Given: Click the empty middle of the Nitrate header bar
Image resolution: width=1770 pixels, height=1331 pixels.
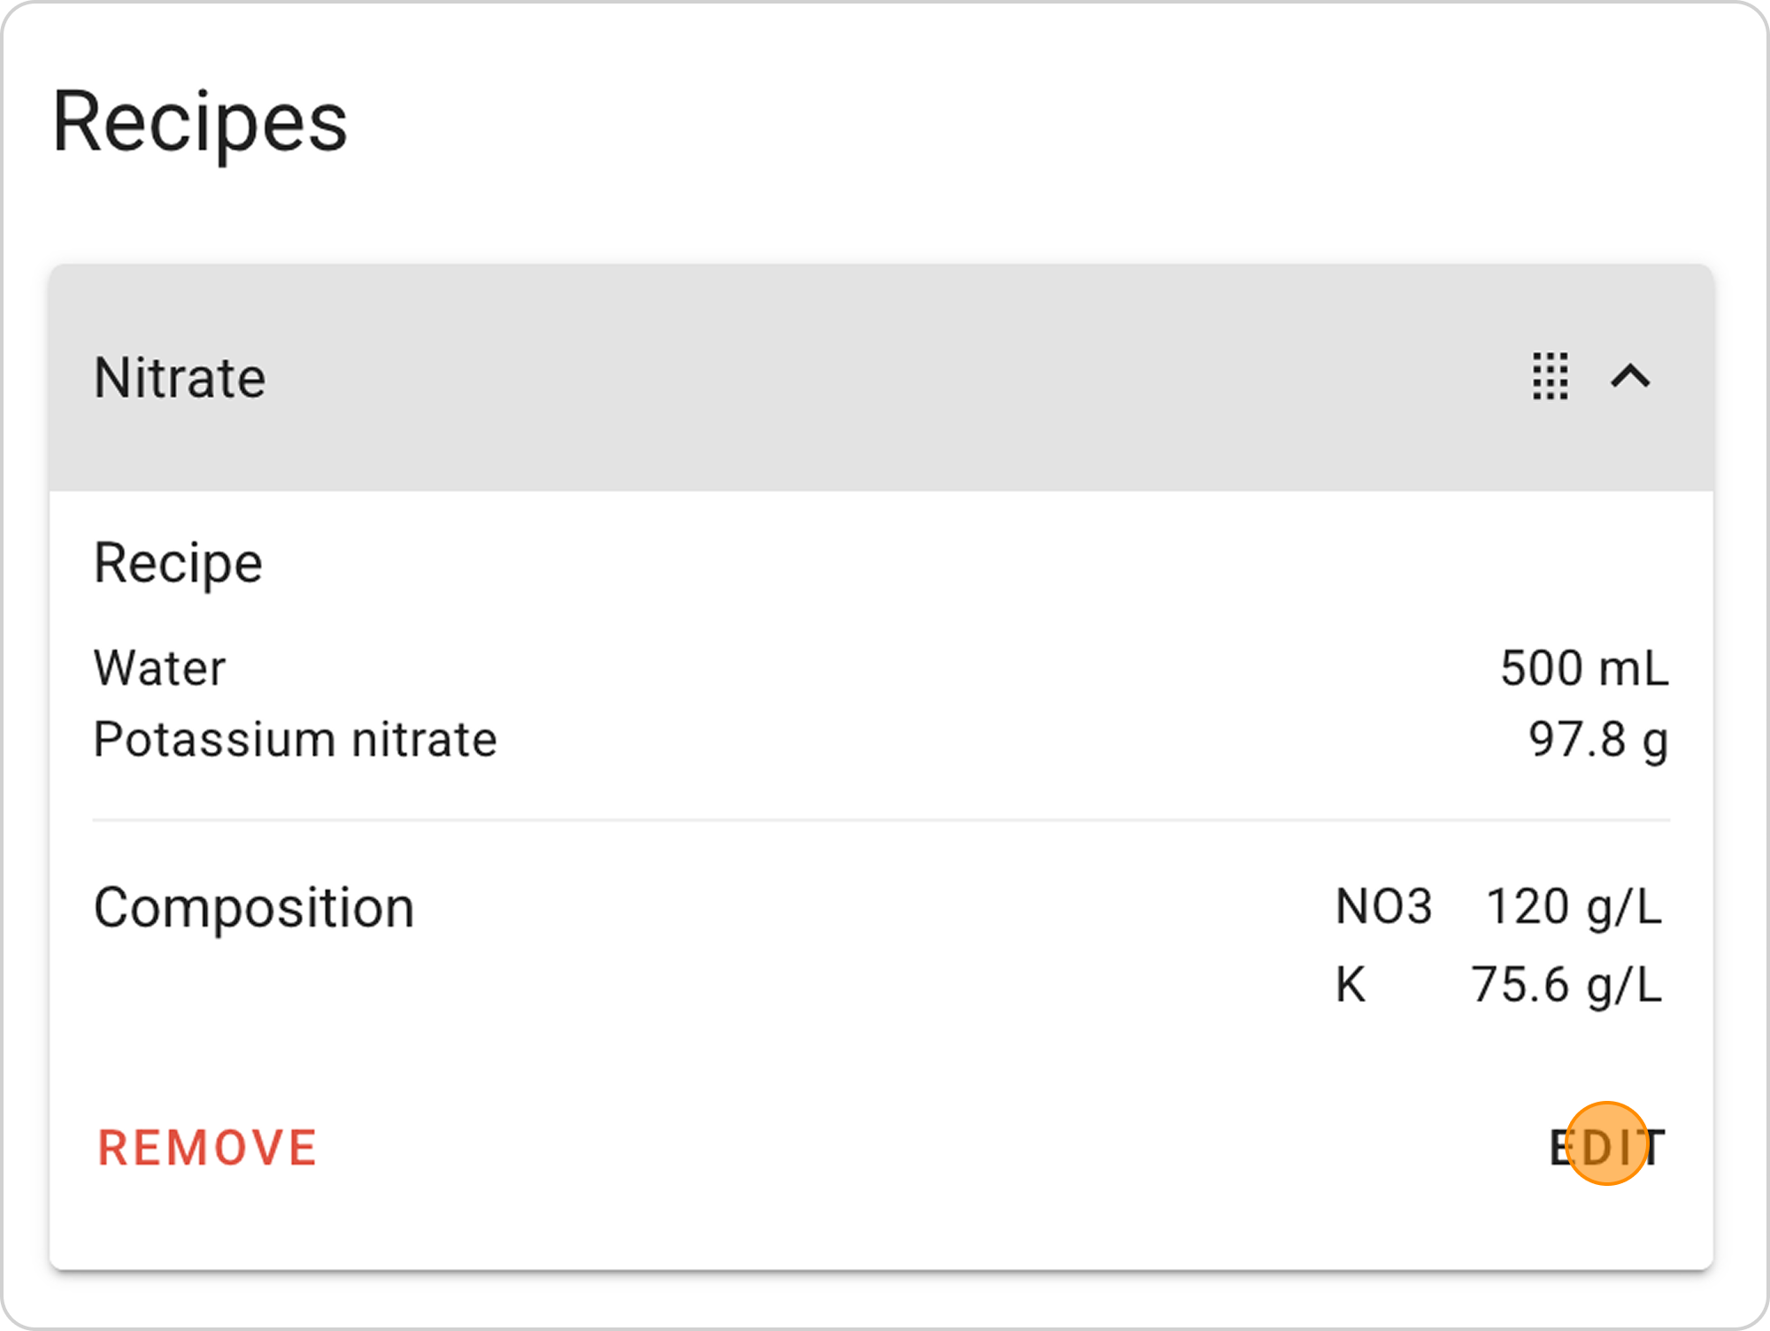Looking at the screenshot, I should click(x=885, y=378).
